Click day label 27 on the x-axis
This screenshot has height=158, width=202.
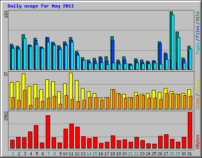pos(166,154)
